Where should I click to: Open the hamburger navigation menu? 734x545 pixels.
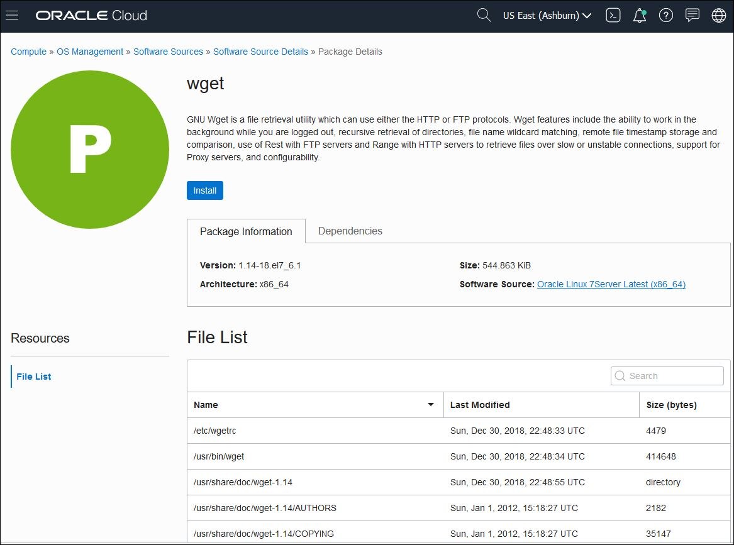point(12,16)
